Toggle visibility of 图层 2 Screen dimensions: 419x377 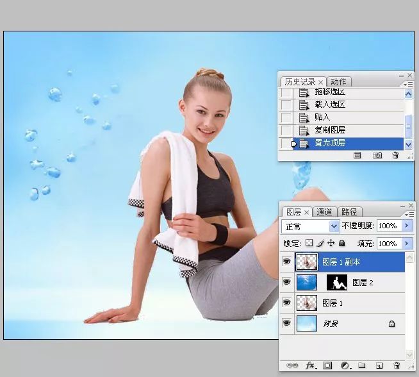[287, 282]
